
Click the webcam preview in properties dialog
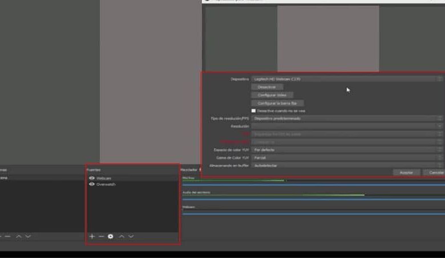point(328,38)
